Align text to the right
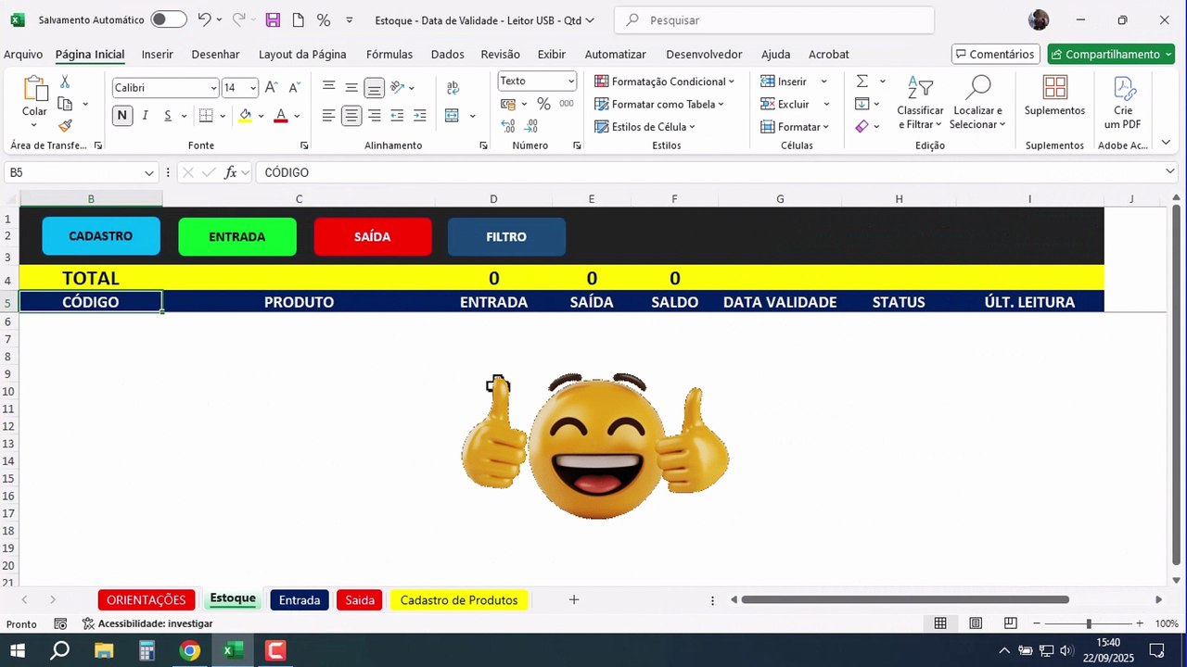 (x=374, y=116)
